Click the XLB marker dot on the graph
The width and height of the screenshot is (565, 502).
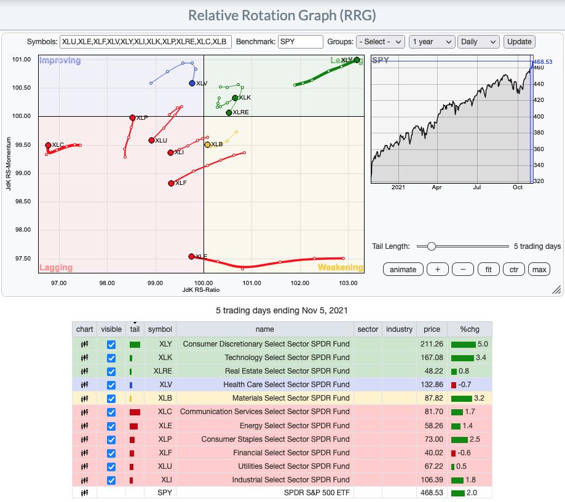coord(207,145)
